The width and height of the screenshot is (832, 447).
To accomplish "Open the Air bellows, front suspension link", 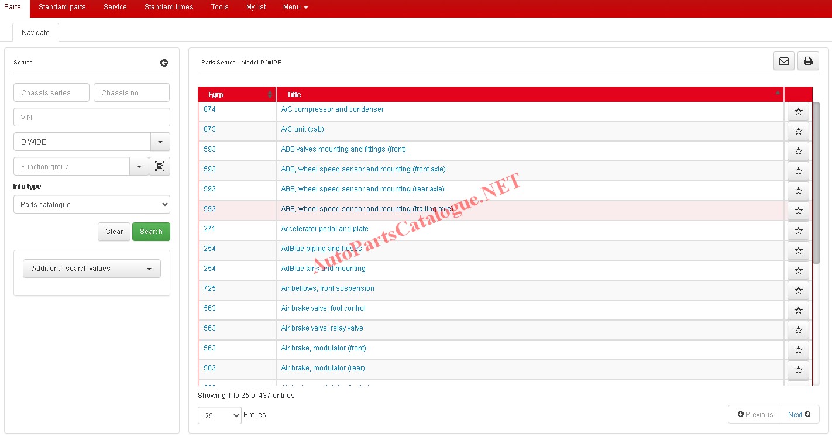I will pos(328,288).
